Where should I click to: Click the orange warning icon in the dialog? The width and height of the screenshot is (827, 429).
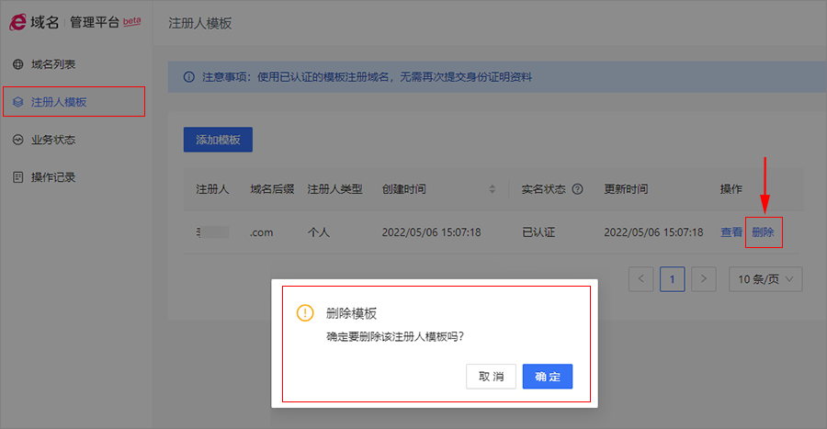[x=305, y=313]
